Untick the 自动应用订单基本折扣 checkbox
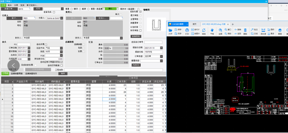Image resolution: width=288 pixels, height=133 pixels. pyautogui.click(x=62, y=62)
